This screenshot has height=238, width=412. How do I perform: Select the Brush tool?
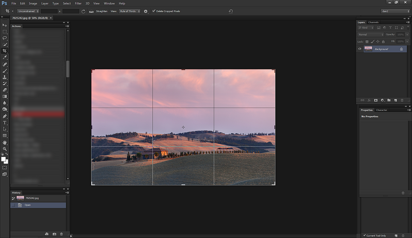(5, 71)
